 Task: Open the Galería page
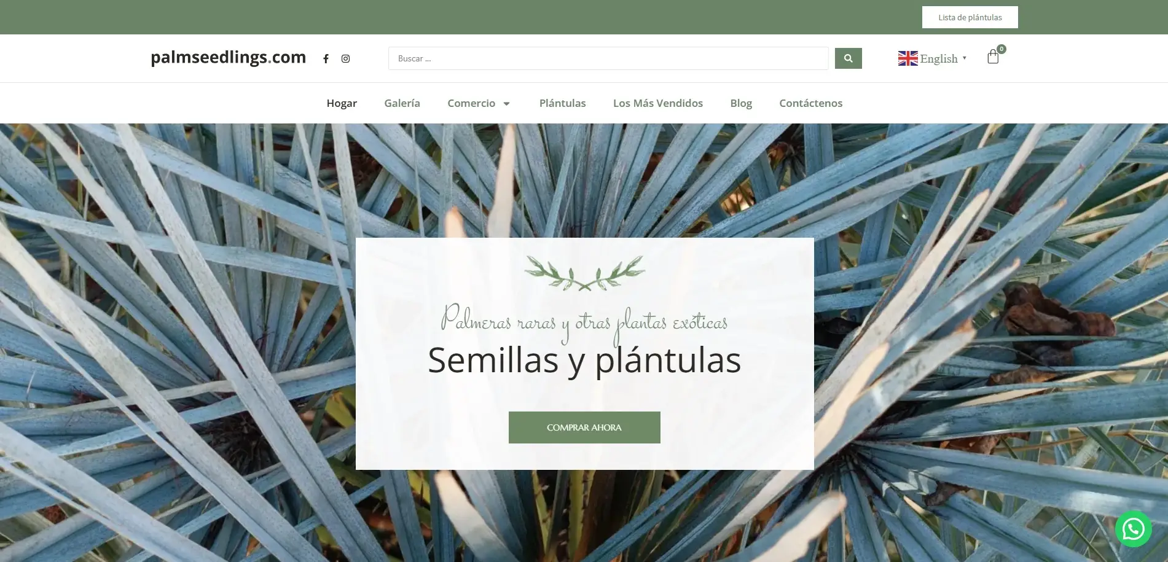tap(402, 103)
